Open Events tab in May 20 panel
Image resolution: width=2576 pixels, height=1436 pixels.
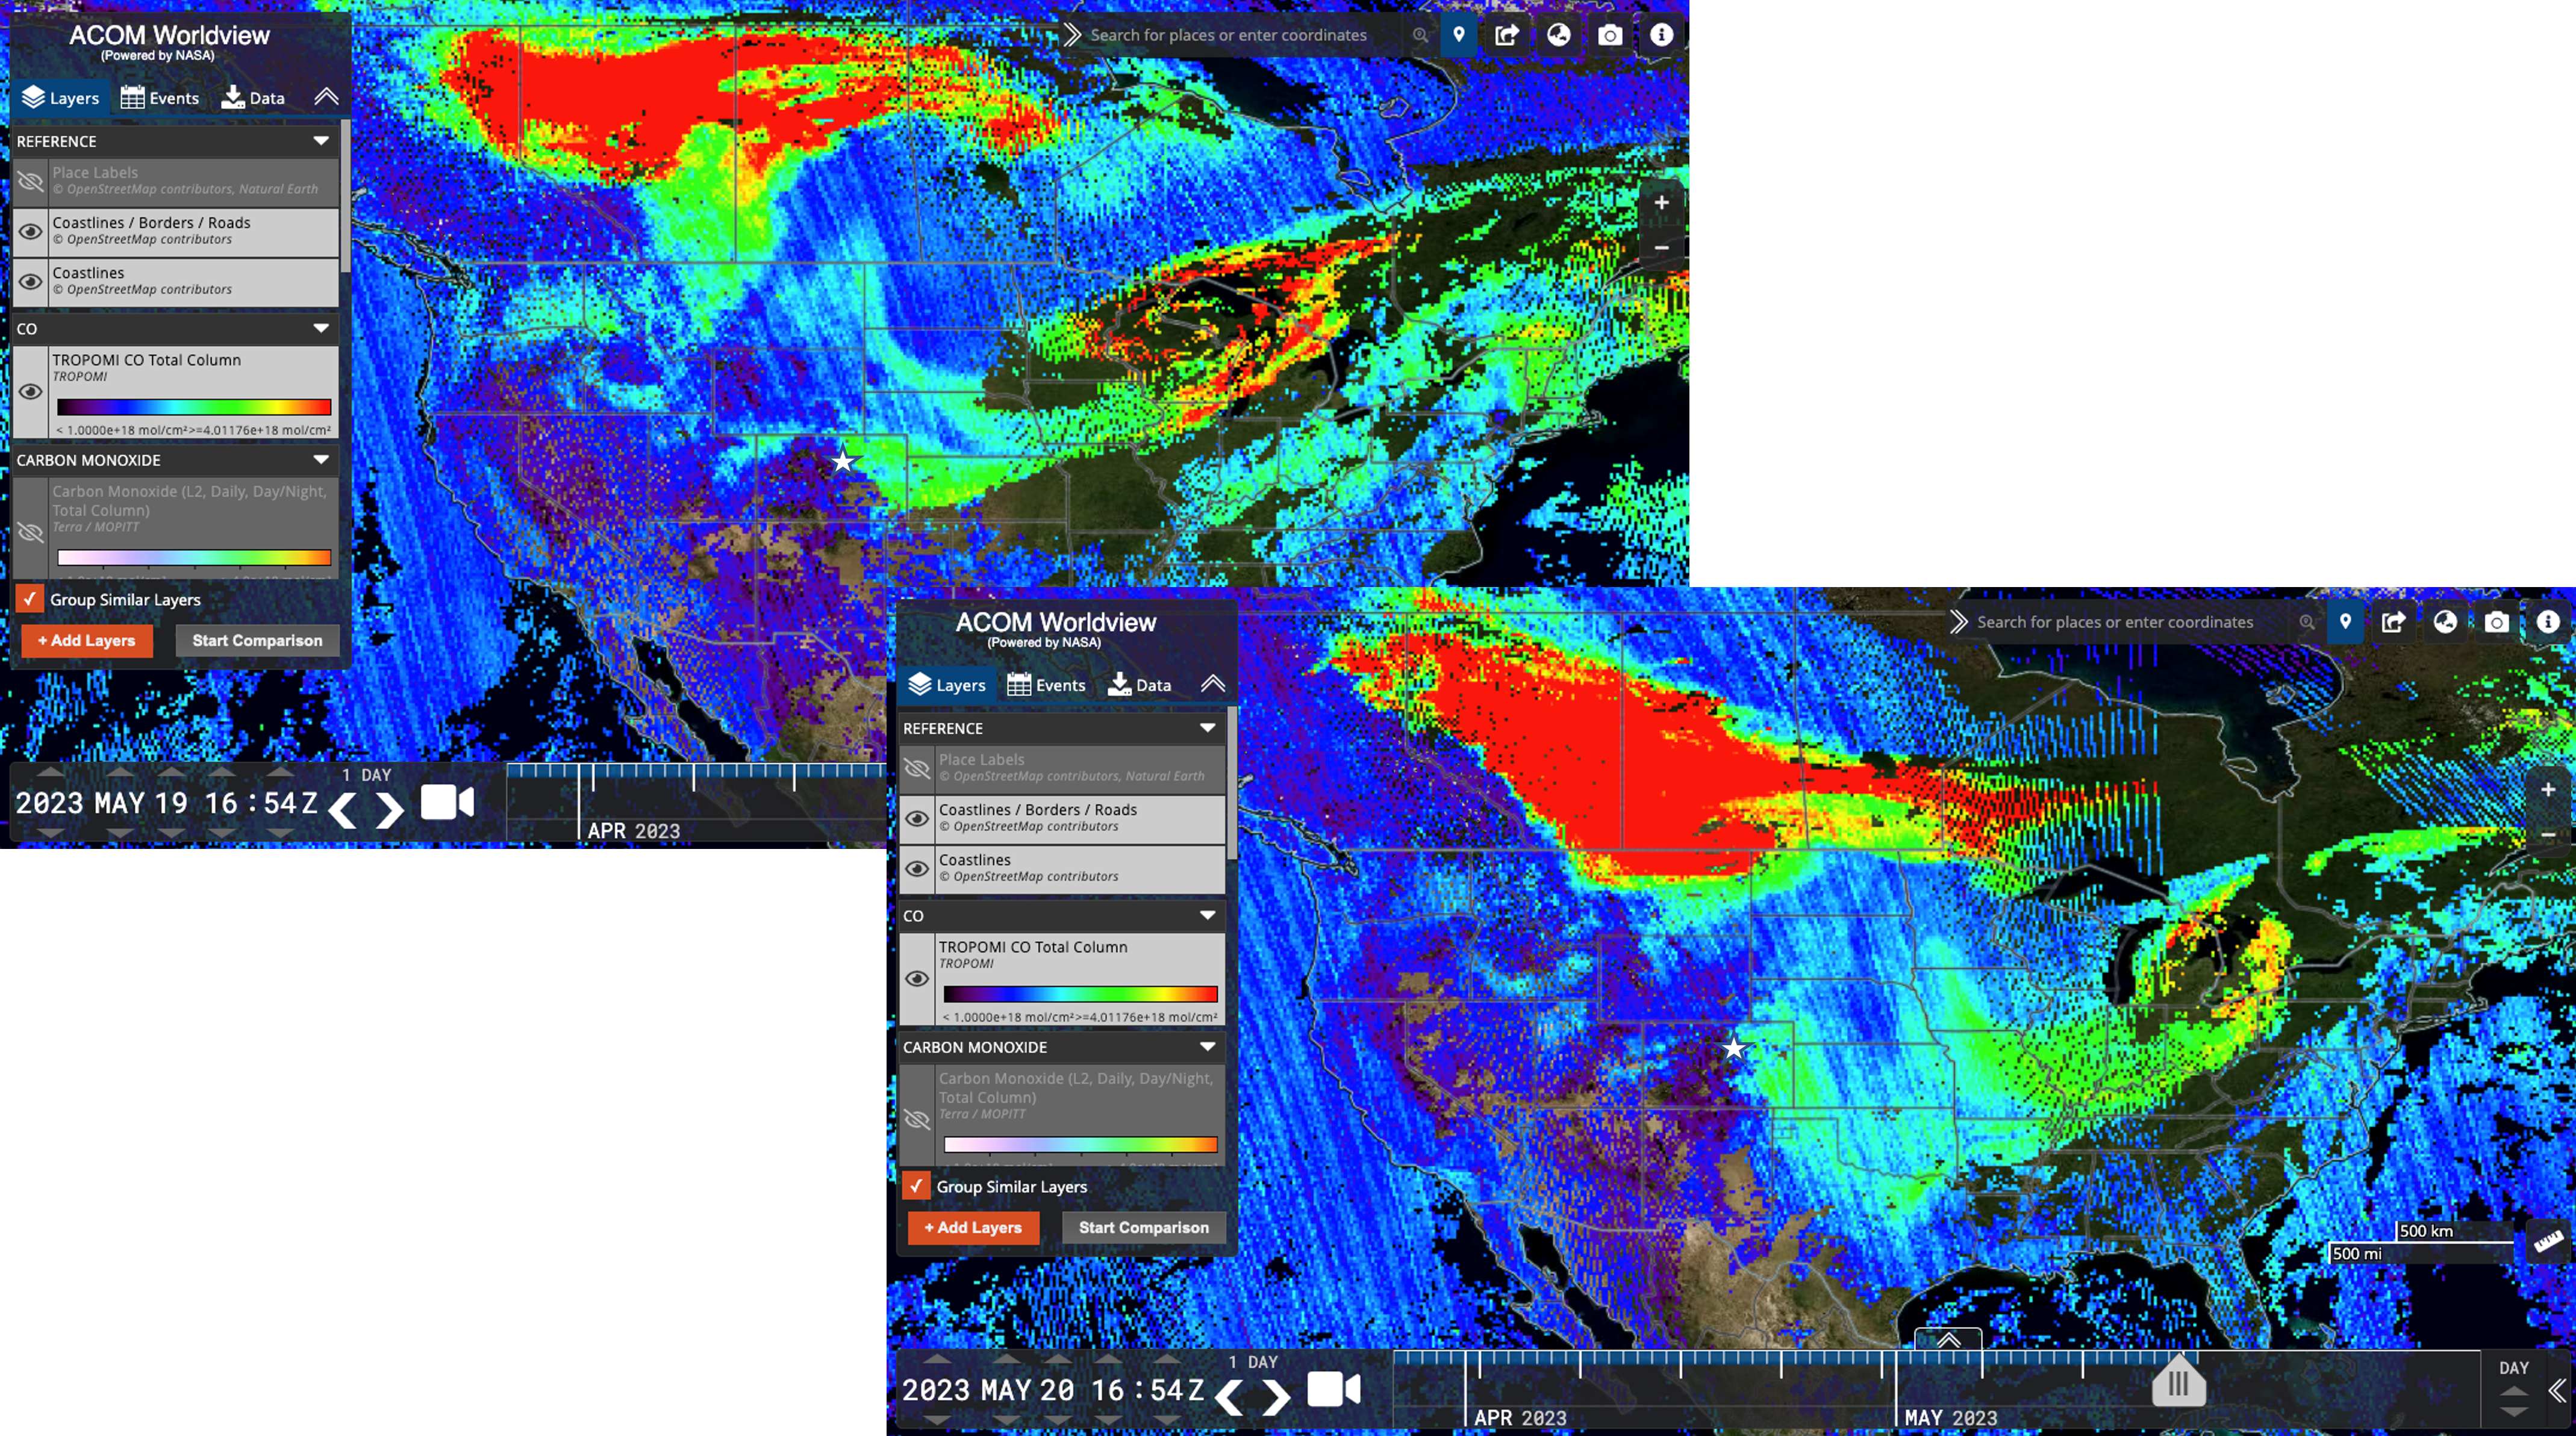(x=1046, y=685)
